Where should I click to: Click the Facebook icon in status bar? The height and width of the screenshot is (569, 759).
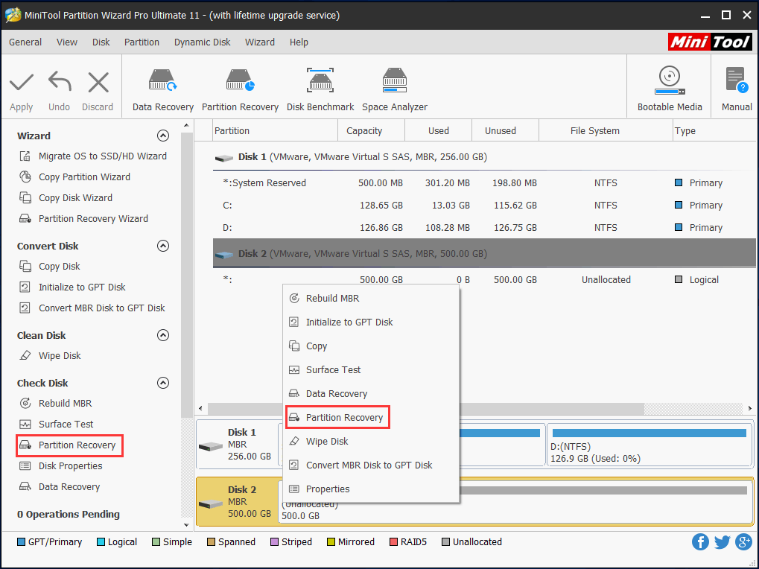coord(700,541)
